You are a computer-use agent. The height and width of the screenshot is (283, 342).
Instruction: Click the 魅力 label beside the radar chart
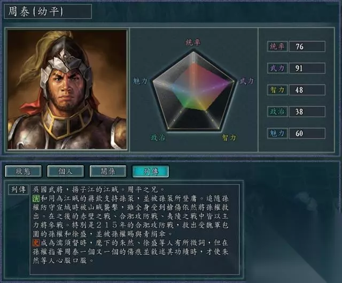click(140, 81)
